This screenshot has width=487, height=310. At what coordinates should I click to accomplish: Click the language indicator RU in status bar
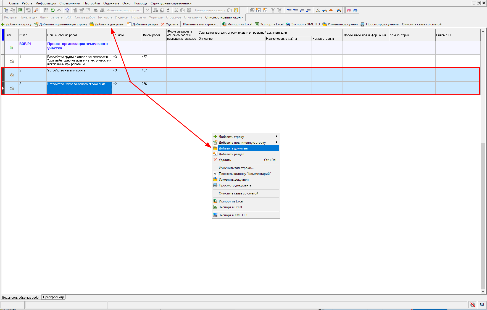482,305
